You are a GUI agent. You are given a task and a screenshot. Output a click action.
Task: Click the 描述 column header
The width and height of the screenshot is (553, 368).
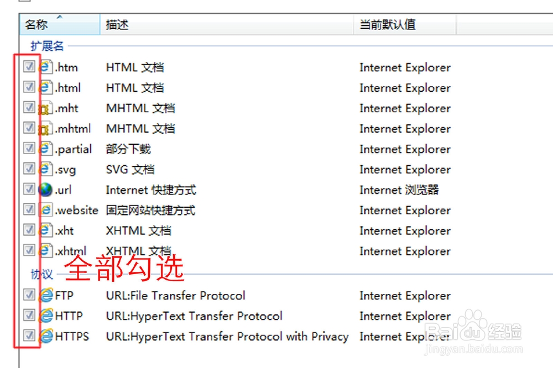pos(116,25)
